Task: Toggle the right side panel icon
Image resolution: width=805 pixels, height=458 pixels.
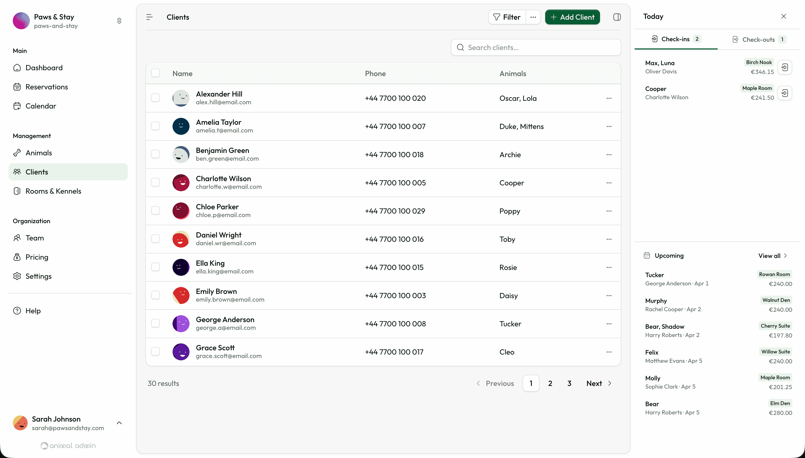Action: [x=617, y=17]
